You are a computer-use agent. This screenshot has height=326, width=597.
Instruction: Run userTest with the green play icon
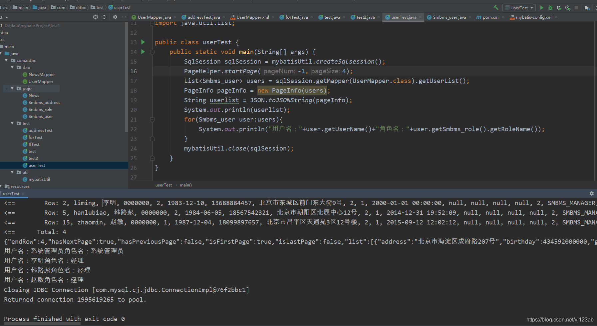[542, 8]
